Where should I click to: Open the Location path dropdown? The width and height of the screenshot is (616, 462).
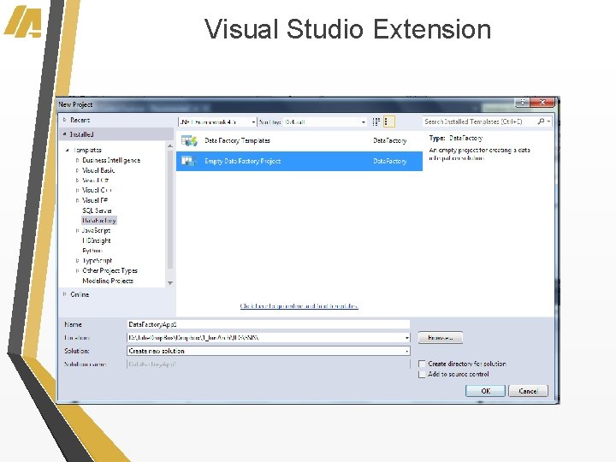pyautogui.click(x=407, y=338)
